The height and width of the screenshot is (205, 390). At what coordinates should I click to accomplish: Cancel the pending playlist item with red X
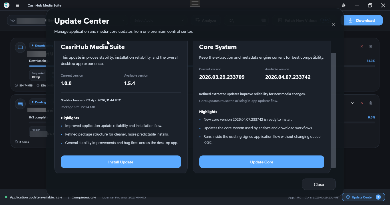coord(362,103)
